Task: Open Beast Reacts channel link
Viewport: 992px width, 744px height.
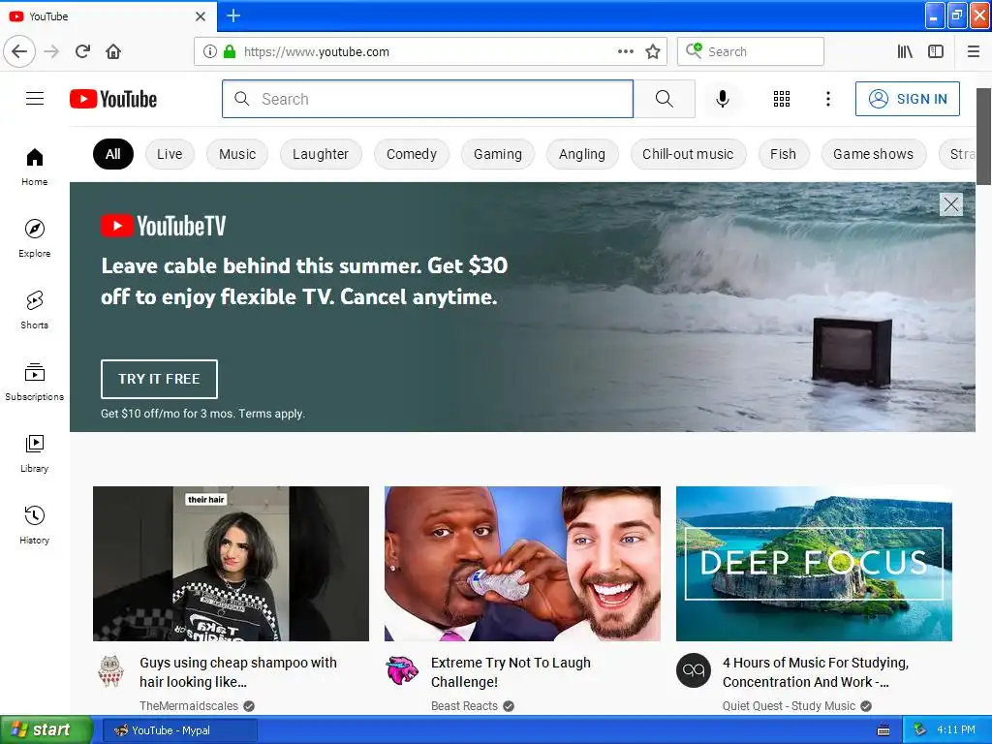Action: point(464,706)
